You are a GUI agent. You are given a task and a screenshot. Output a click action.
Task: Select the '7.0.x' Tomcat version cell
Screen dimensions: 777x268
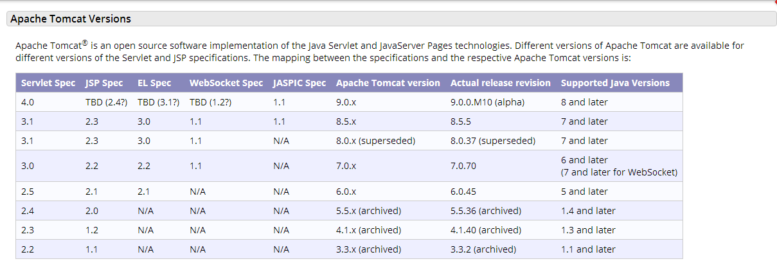tap(348, 166)
